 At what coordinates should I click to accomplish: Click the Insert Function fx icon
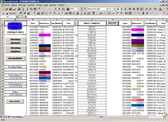pos(59,9)
